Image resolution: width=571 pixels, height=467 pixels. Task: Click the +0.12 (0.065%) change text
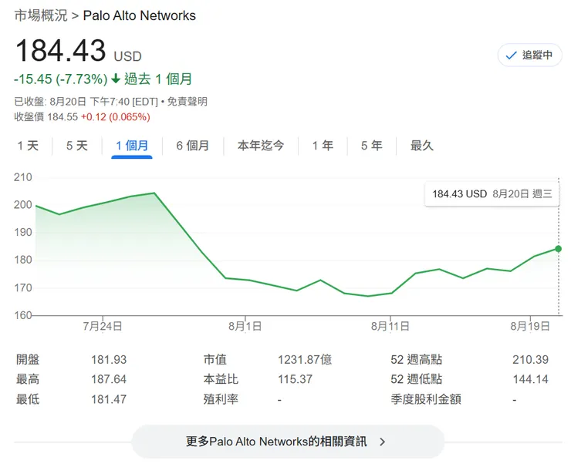116,117
